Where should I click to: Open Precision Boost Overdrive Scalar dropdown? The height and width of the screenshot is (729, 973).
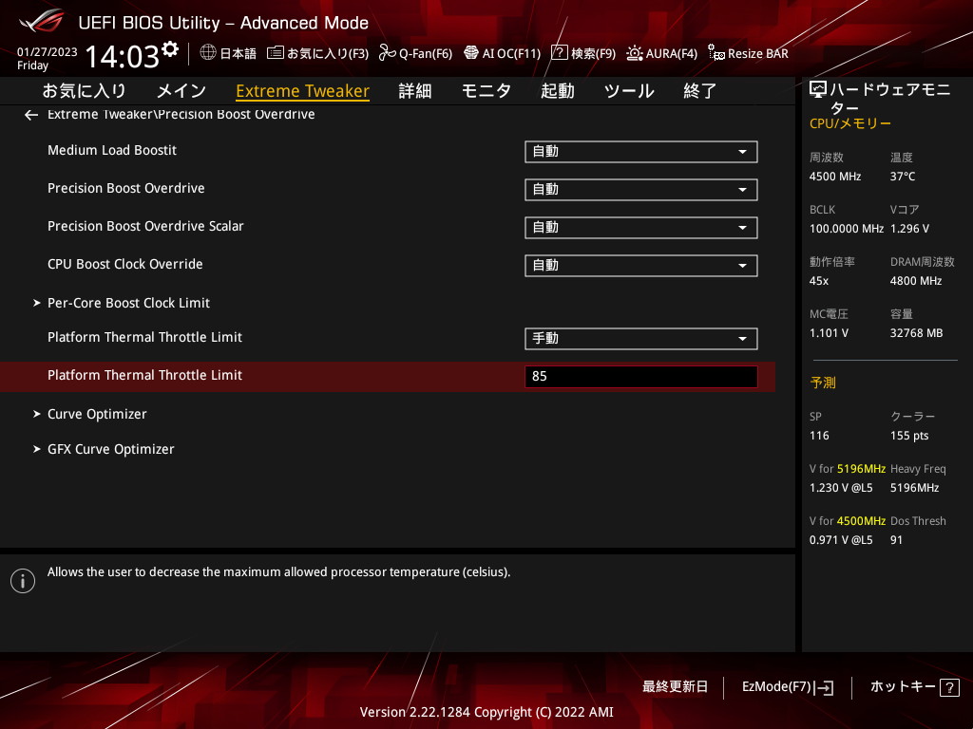641,228
